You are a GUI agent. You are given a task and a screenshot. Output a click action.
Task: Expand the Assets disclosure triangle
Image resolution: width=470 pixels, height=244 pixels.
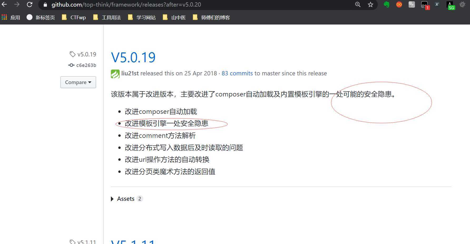tap(112, 199)
